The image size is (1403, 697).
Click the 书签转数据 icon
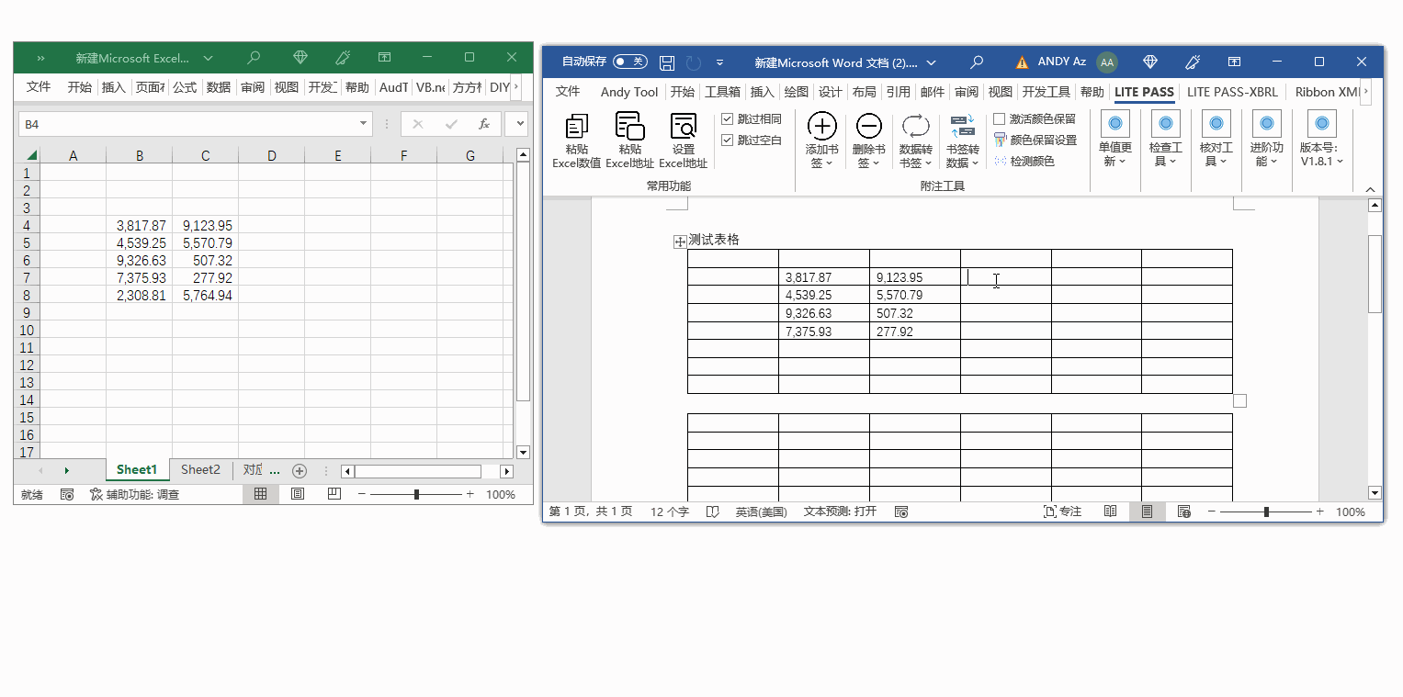tap(962, 127)
